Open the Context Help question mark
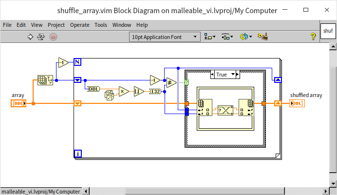 313,36
